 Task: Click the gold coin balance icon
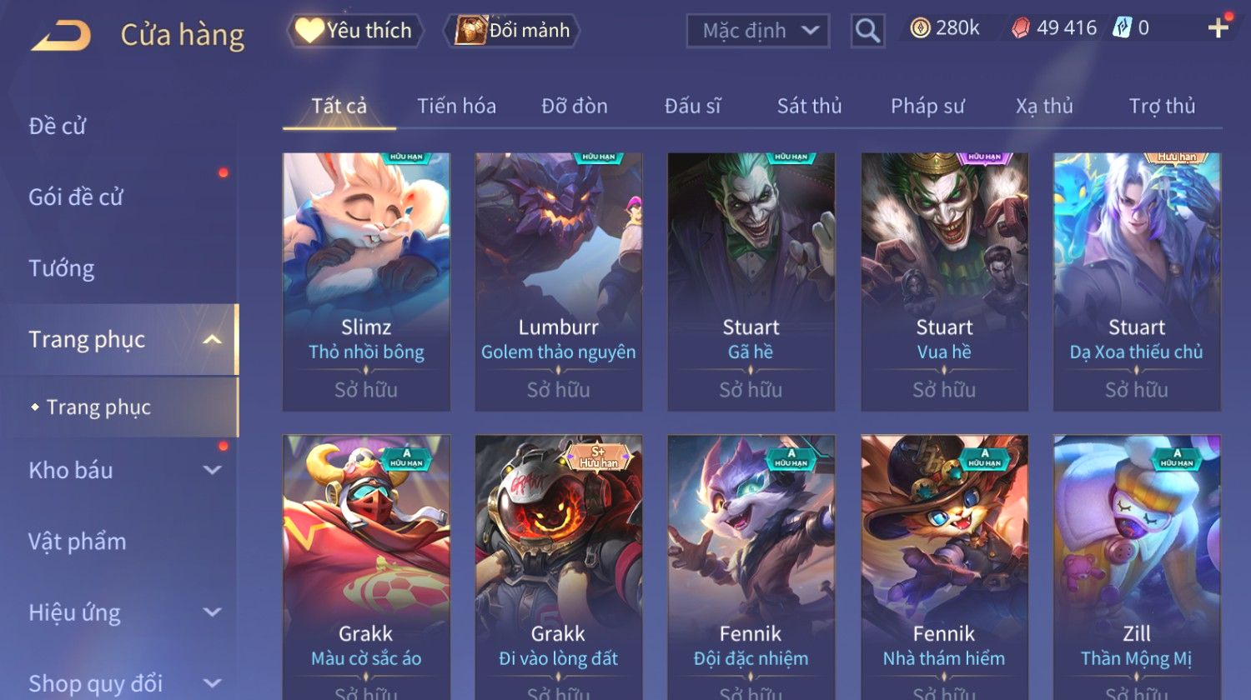coord(920,28)
